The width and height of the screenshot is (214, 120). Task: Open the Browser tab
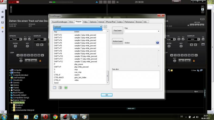(139, 22)
